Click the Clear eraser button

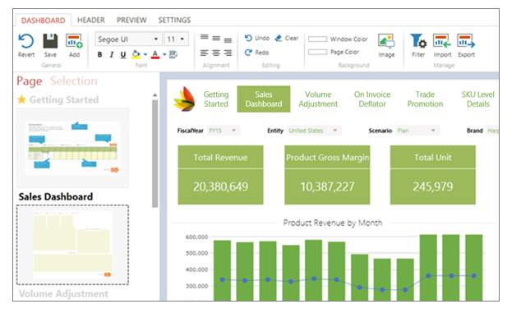click(287, 39)
